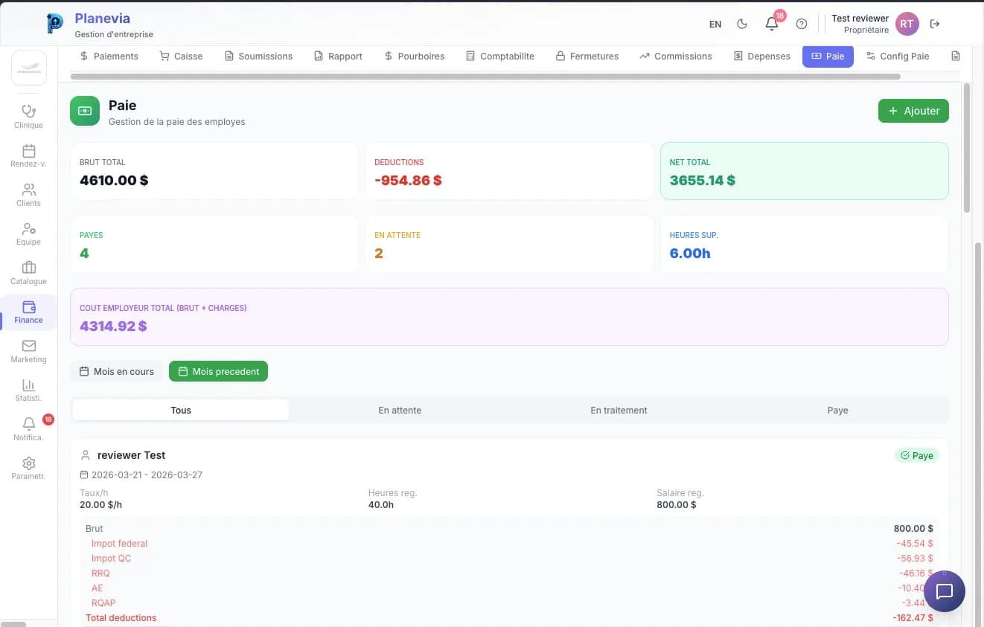
Task: Click the HEURES SUP. 6.00h value
Action: tap(690, 253)
